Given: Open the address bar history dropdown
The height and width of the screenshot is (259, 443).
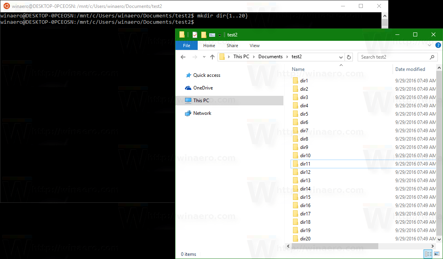Looking at the screenshot, I should click(x=341, y=57).
